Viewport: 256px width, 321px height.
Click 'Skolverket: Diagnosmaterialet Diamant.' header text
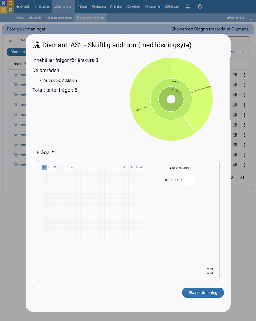210,29
